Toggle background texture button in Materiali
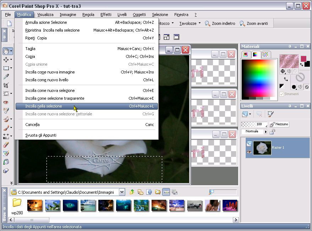The width and height of the screenshot is (312, 231). click(300, 87)
